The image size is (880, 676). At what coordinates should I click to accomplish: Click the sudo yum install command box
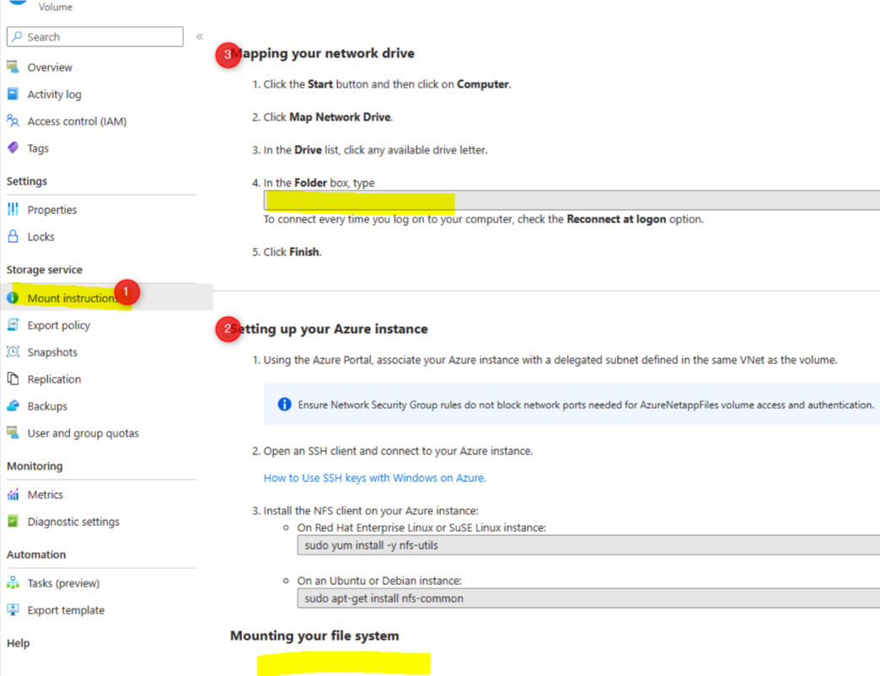pyautogui.click(x=588, y=545)
